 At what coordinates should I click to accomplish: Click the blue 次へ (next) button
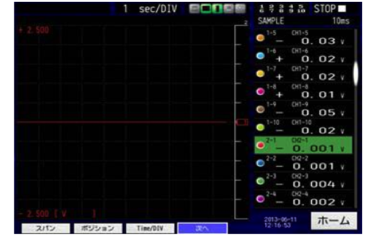[x=202, y=228]
